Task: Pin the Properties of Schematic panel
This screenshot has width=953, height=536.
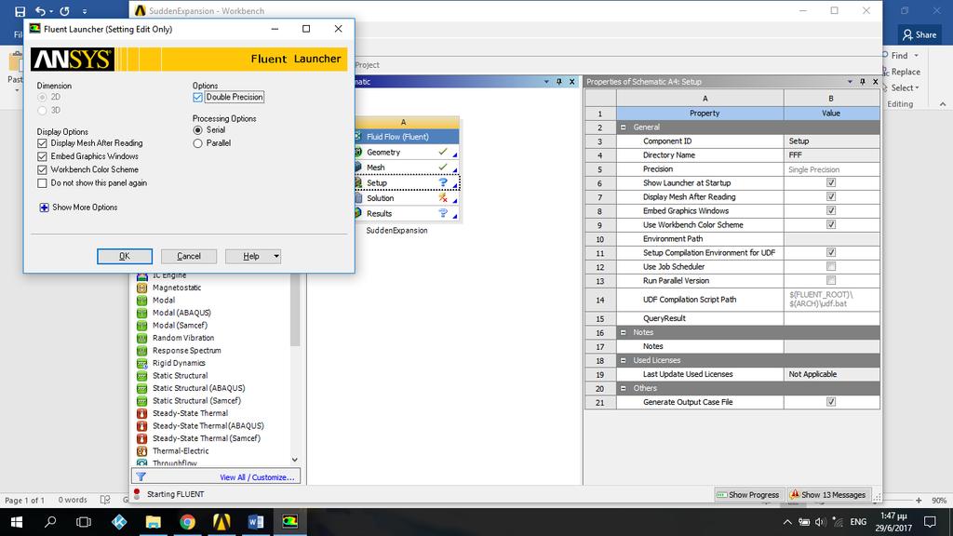Action: 863,82
